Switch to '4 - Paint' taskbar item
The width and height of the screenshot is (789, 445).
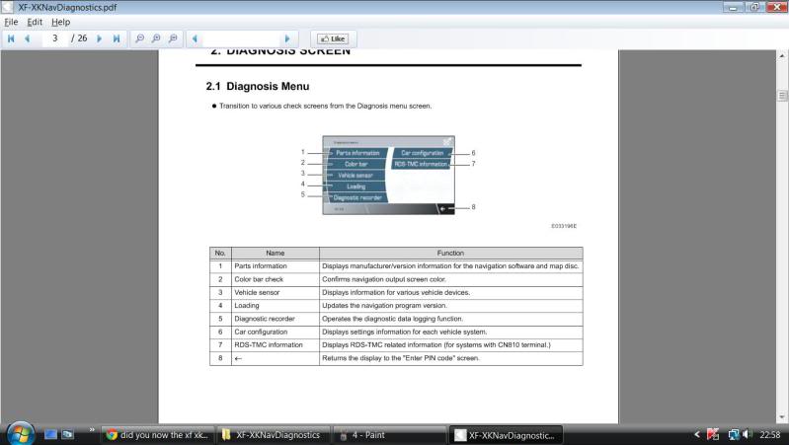coord(389,435)
